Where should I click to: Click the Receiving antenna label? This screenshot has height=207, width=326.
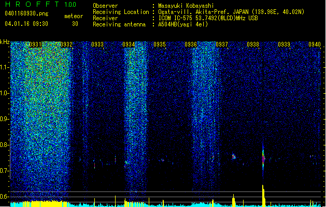(x=119, y=24)
